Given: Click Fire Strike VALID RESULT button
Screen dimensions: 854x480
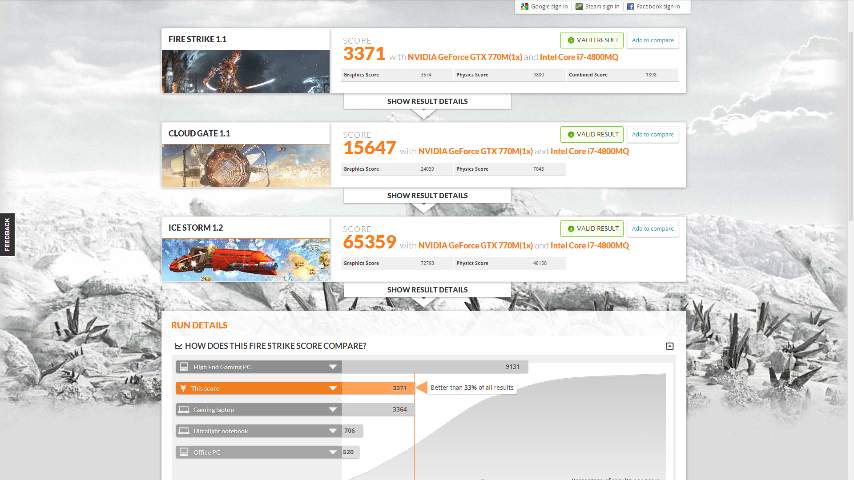Looking at the screenshot, I should [592, 40].
